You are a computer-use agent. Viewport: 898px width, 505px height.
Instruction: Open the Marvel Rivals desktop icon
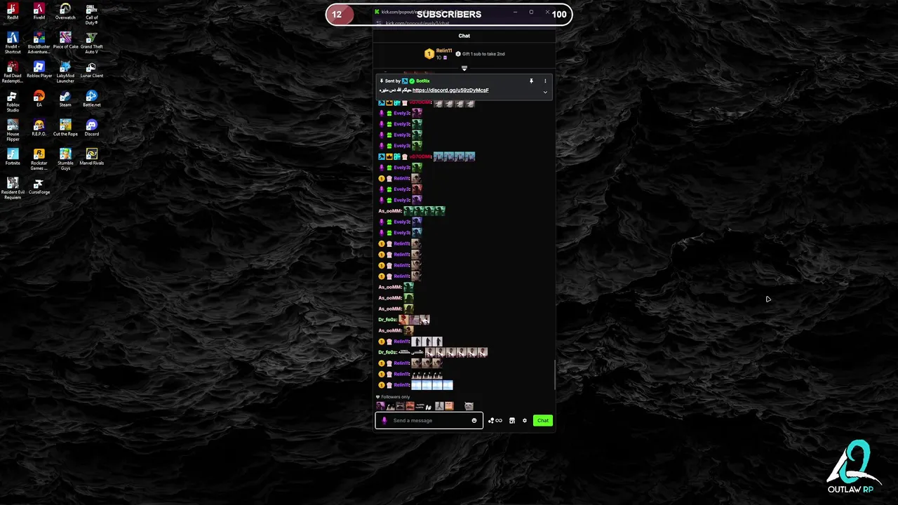[91, 156]
